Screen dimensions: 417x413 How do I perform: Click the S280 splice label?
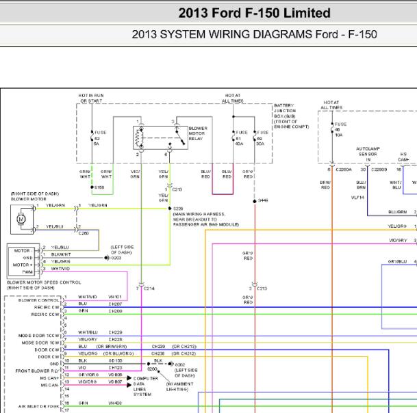[152, 369]
